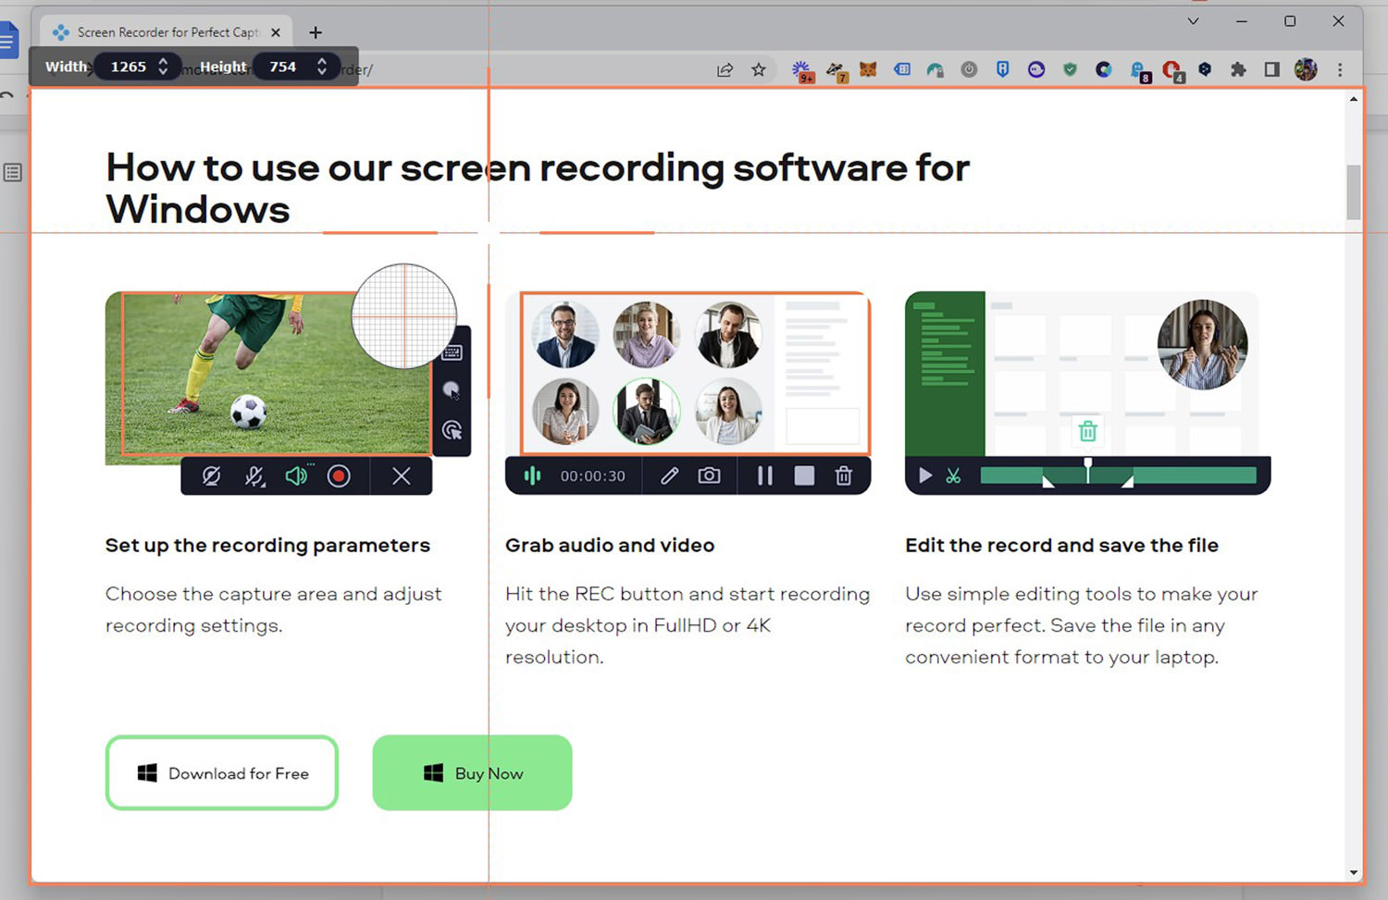Screen dimensions: 1388x900
Task: Open the blue Bitwarden shield extension
Action: [x=1002, y=69]
